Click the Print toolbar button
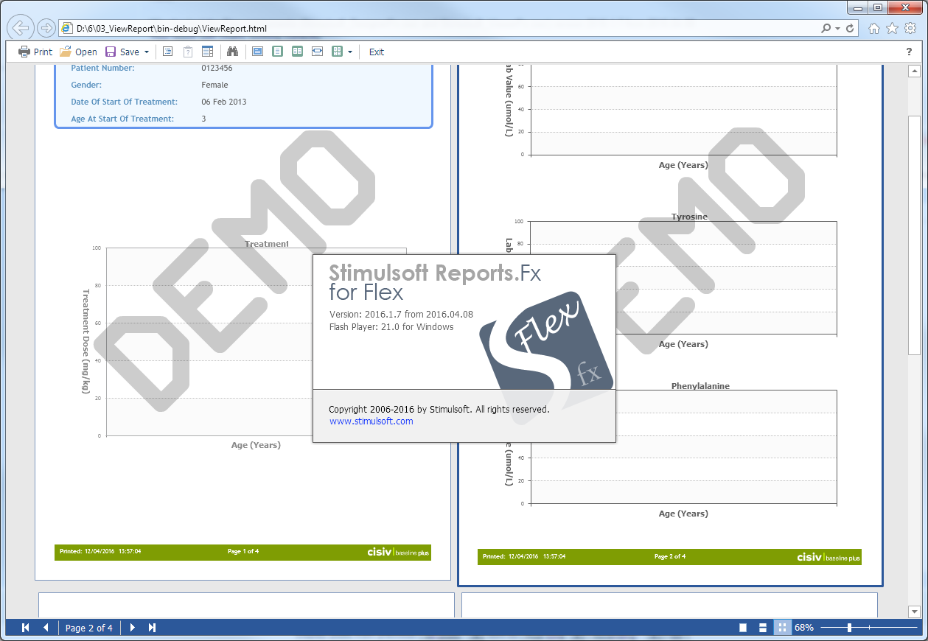The height and width of the screenshot is (641, 928). 35,52
